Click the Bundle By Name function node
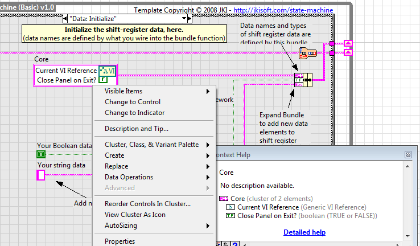Viewport: 420px width, 246px height. click(x=303, y=80)
